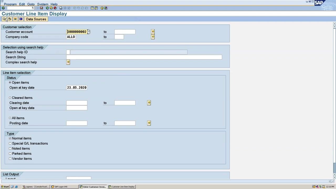
Task: Click the Posting date from field
Action: point(77,123)
